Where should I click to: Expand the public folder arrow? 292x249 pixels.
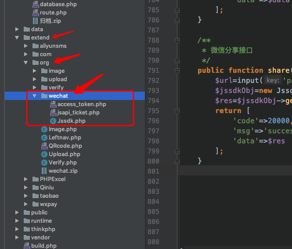click(x=17, y=212)
